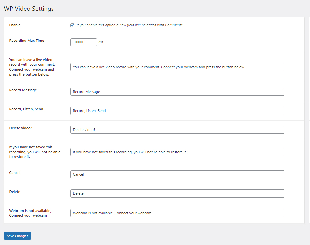Click the Enable option description text
The height and width of the screenshot is (245, 310).
(130, 25)
